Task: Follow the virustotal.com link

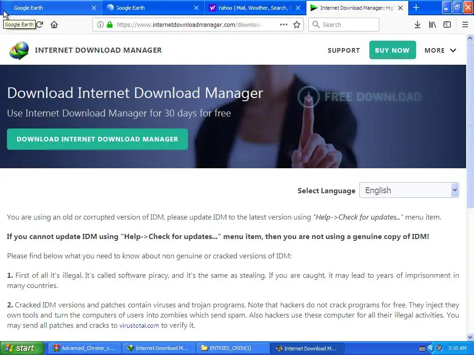Action: pos(139,325)
